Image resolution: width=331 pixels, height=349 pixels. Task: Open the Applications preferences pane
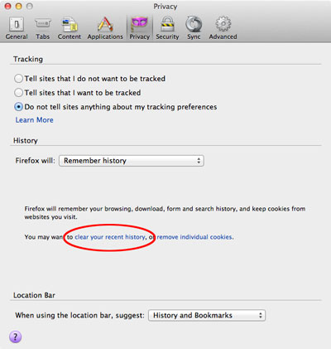105,28
